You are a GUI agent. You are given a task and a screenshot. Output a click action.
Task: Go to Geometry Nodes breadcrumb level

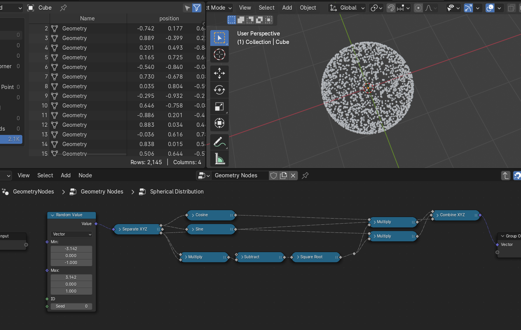102,192
